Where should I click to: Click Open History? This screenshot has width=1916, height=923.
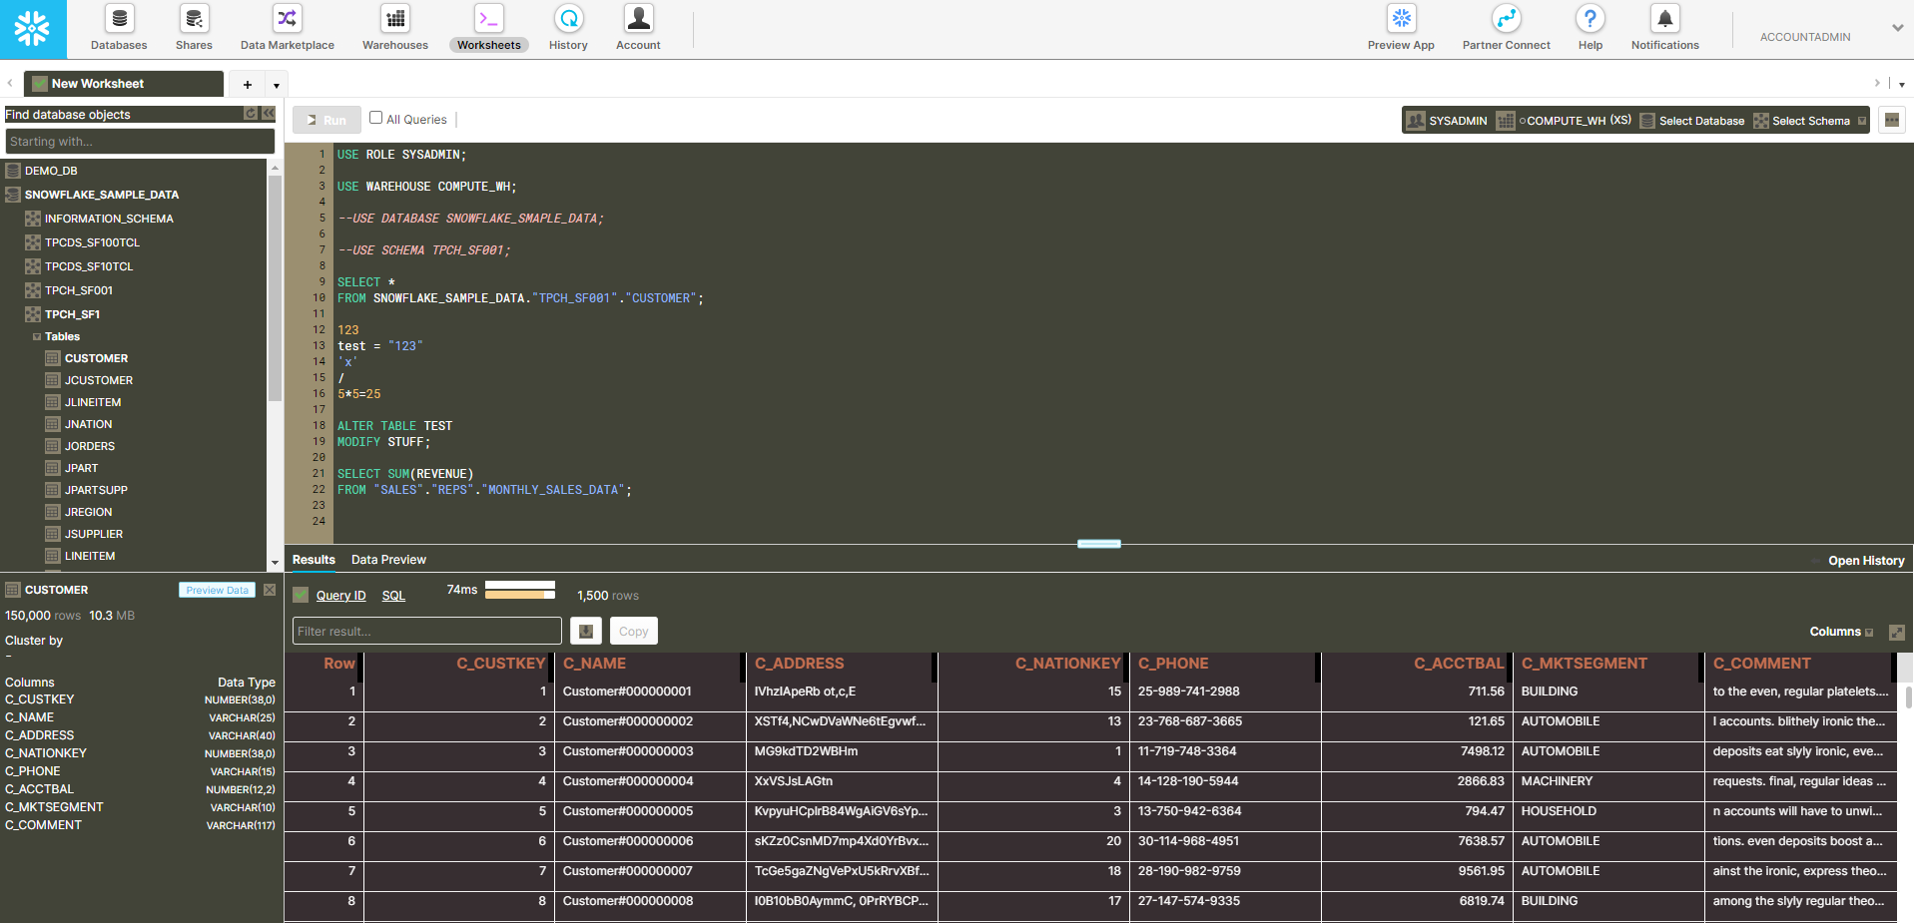click(1866, 561)
